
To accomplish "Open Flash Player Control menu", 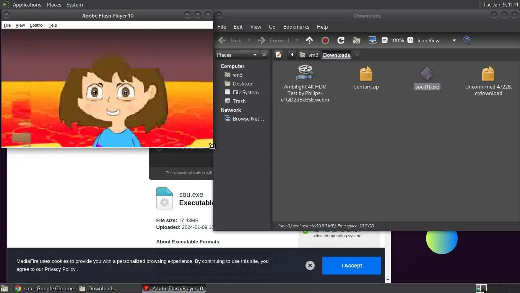I will [37, 25].
